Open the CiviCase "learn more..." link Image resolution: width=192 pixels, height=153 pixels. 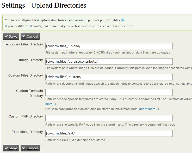pyautogui.click(x=149, y=109)
